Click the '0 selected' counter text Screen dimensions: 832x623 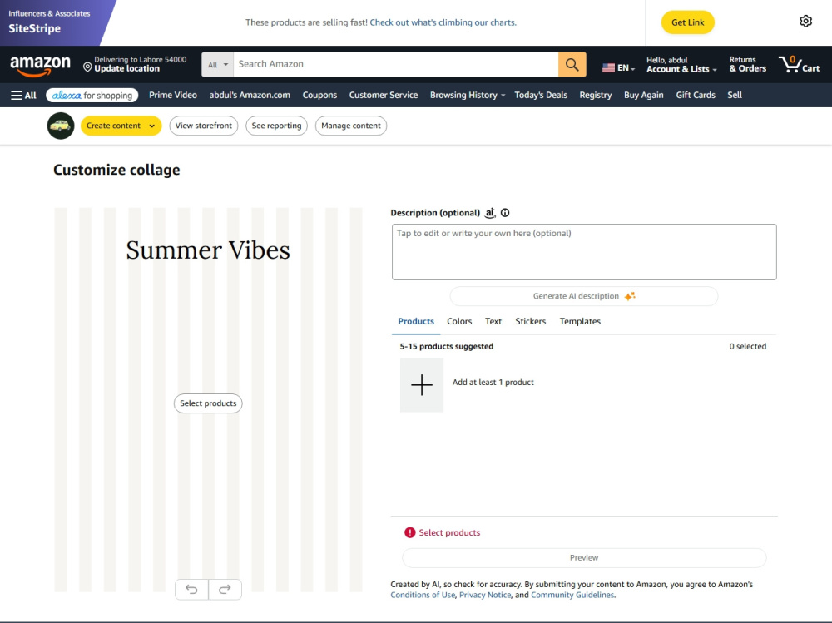748,346
